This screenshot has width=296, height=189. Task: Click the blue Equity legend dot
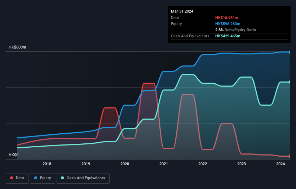(x=36, y=178)
